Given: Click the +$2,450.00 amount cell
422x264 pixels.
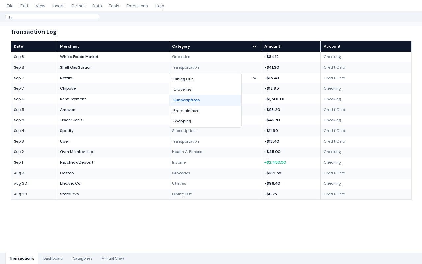Looking at the screenshot, I should coord(291,163).
